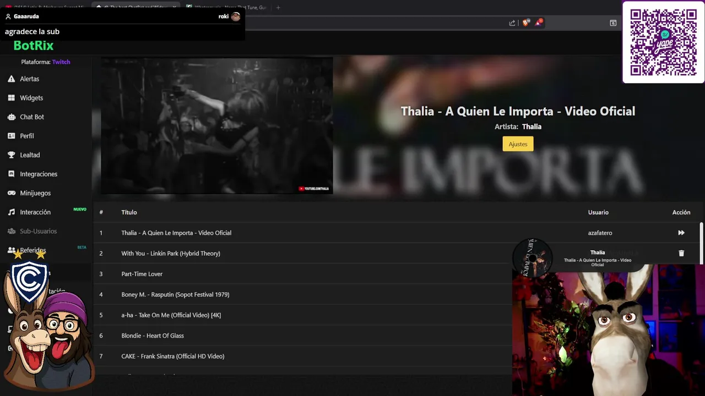Click the Título column header
Image resolution: width=705 pixels, height=396 pixels.
129,212
